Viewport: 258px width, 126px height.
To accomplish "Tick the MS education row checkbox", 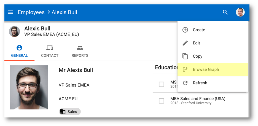I will [x=162, y=84].
